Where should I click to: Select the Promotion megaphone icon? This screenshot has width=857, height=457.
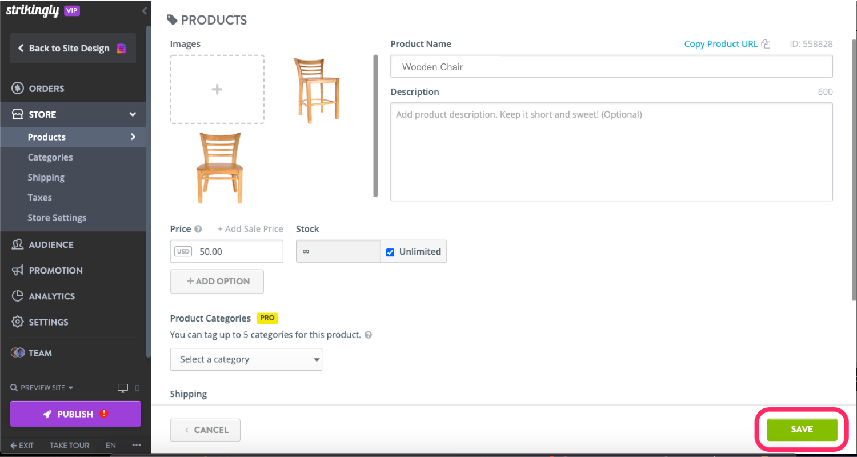pyautogui.click(x=17, y=270)
